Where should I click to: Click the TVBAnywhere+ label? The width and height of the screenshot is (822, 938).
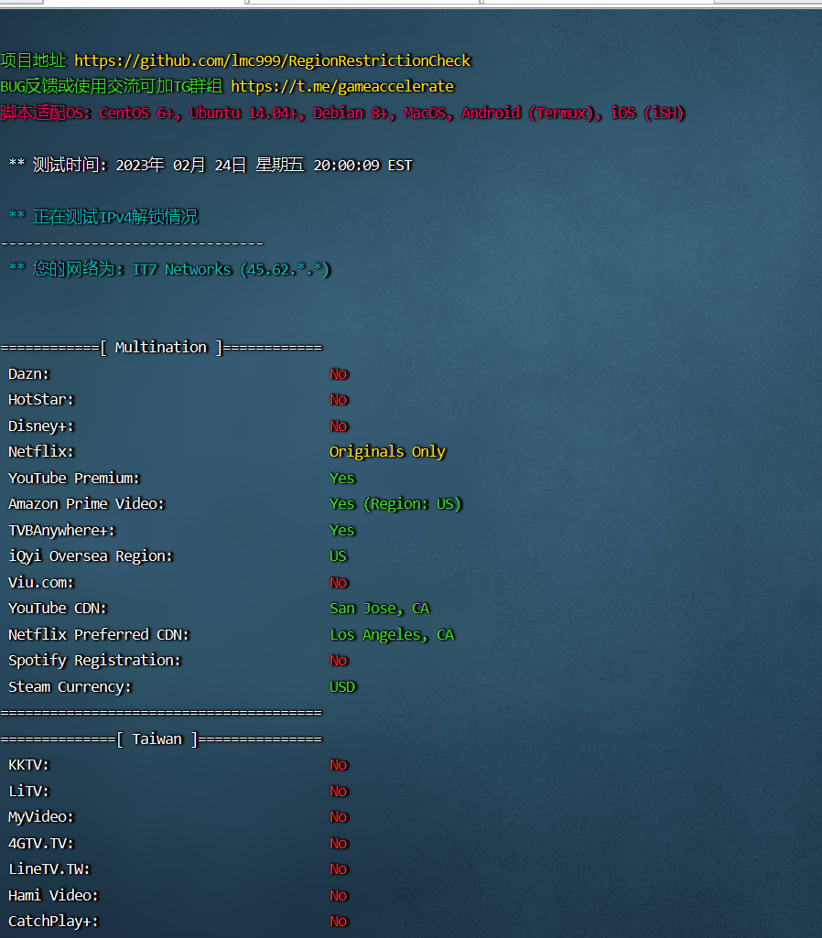click(x=62, y=530)
